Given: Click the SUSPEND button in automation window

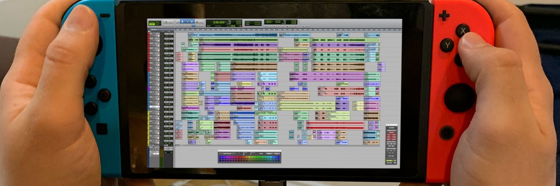Looking at the screenshot, I should point(392,128).
